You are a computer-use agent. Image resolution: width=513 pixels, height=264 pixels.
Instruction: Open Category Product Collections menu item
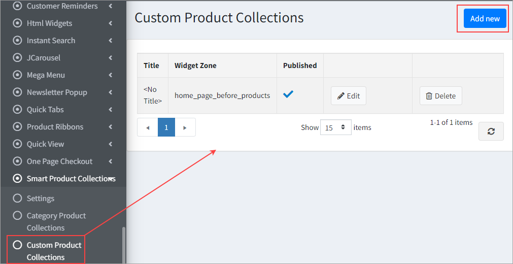(x=56, y=222)
